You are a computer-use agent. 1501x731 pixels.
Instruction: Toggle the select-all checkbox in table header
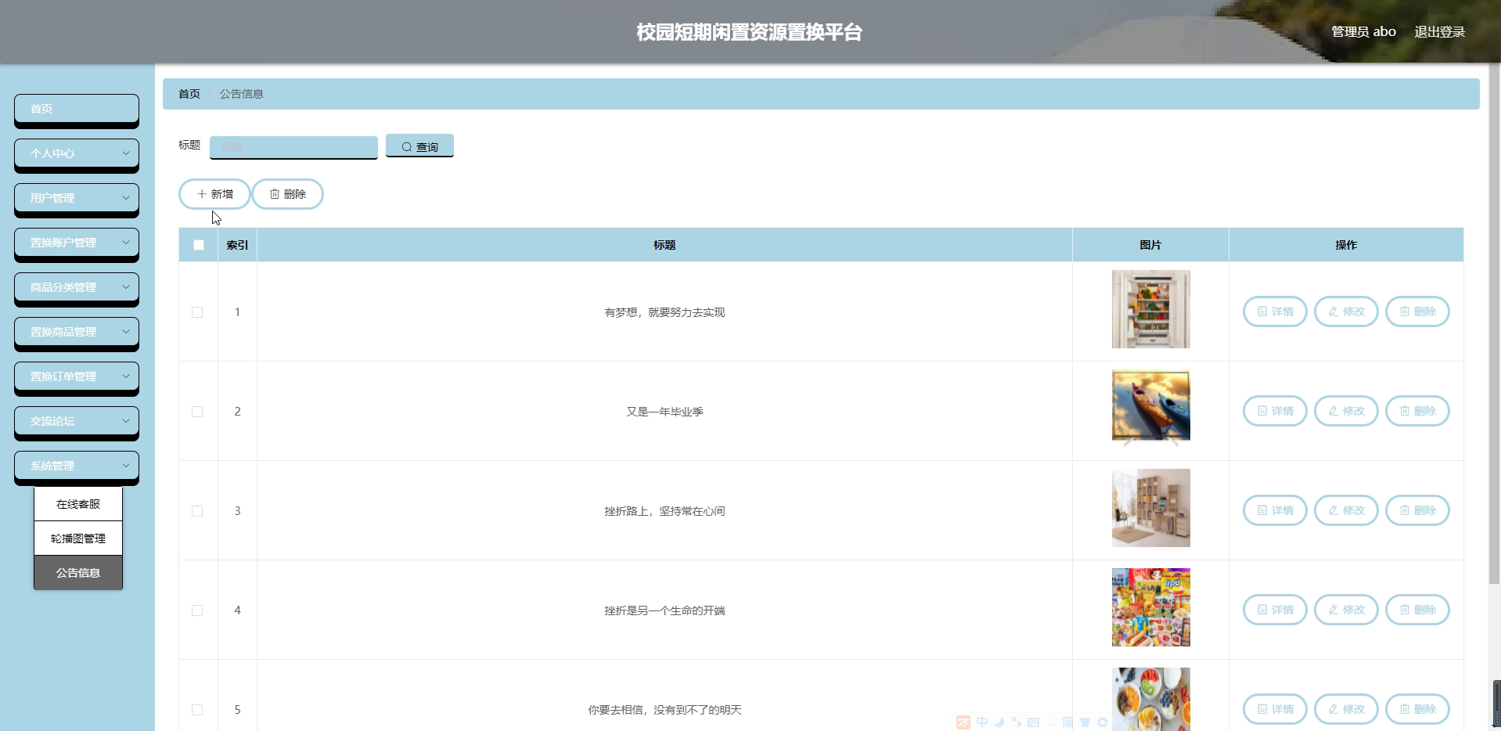click(x=199, y=245)
